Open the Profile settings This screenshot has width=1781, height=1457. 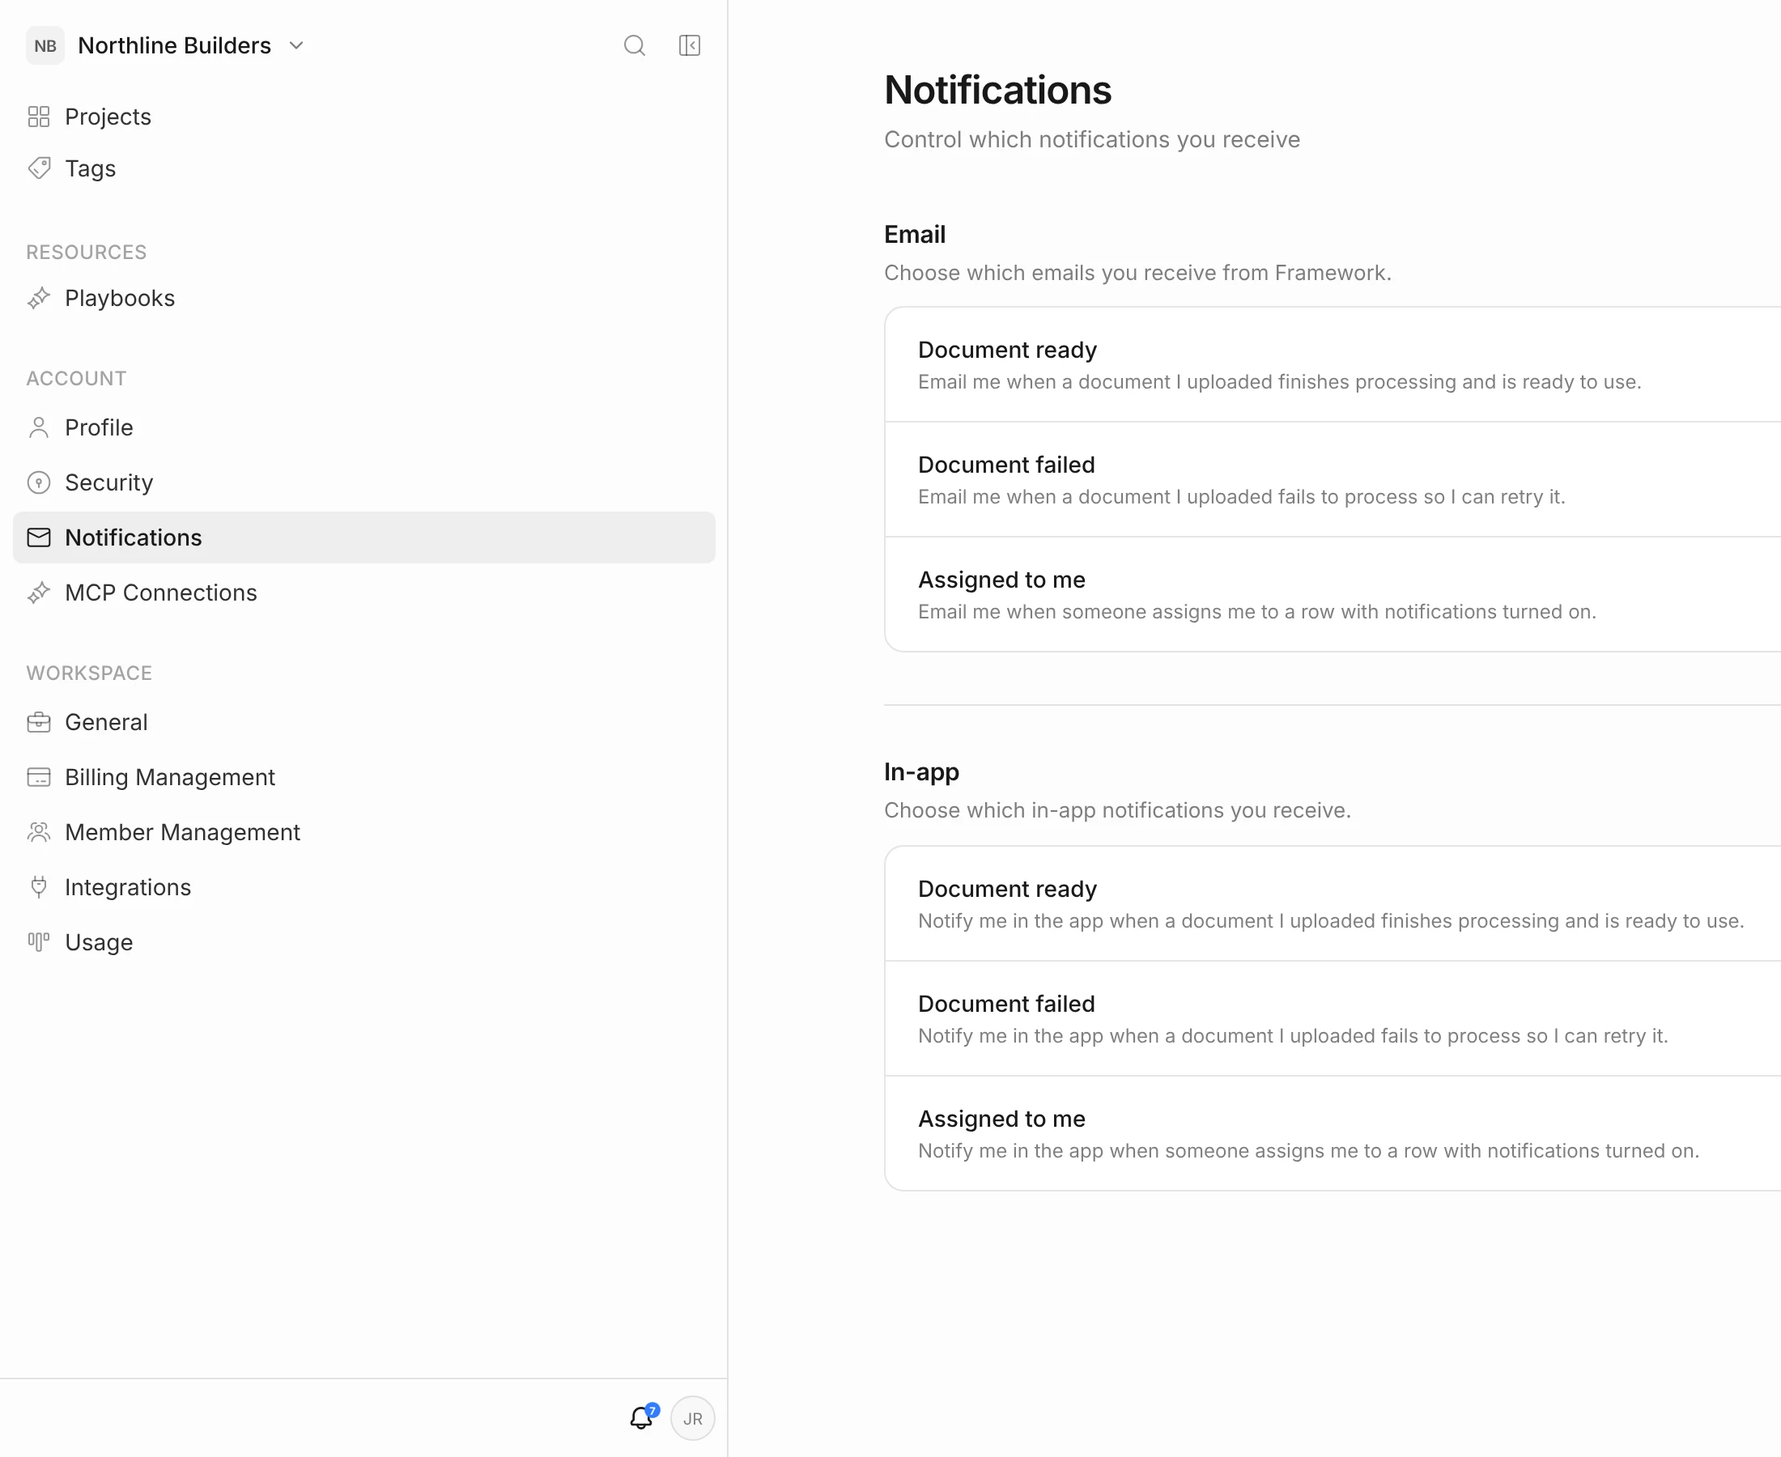tap(364, 428)
